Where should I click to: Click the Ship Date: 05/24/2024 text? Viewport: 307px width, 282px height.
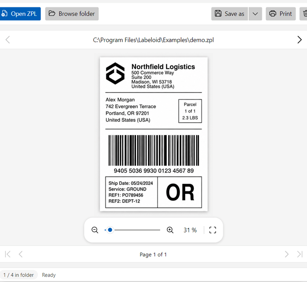(131, 183)
